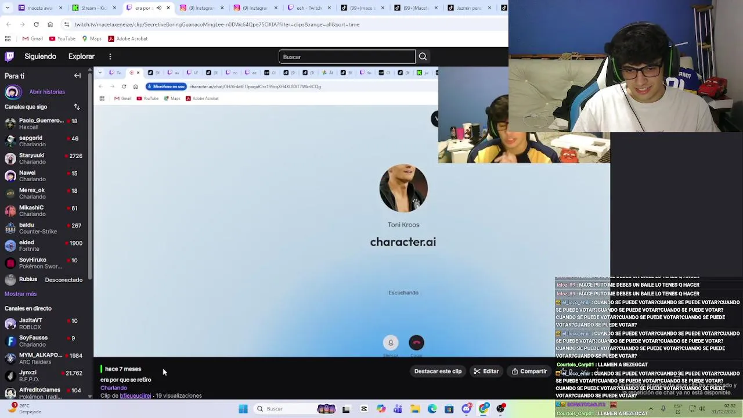The width and height of the screenshot is (743, 418).
Task: Open Microsoft Store from the taskbar
Action: tap(449, 409)
